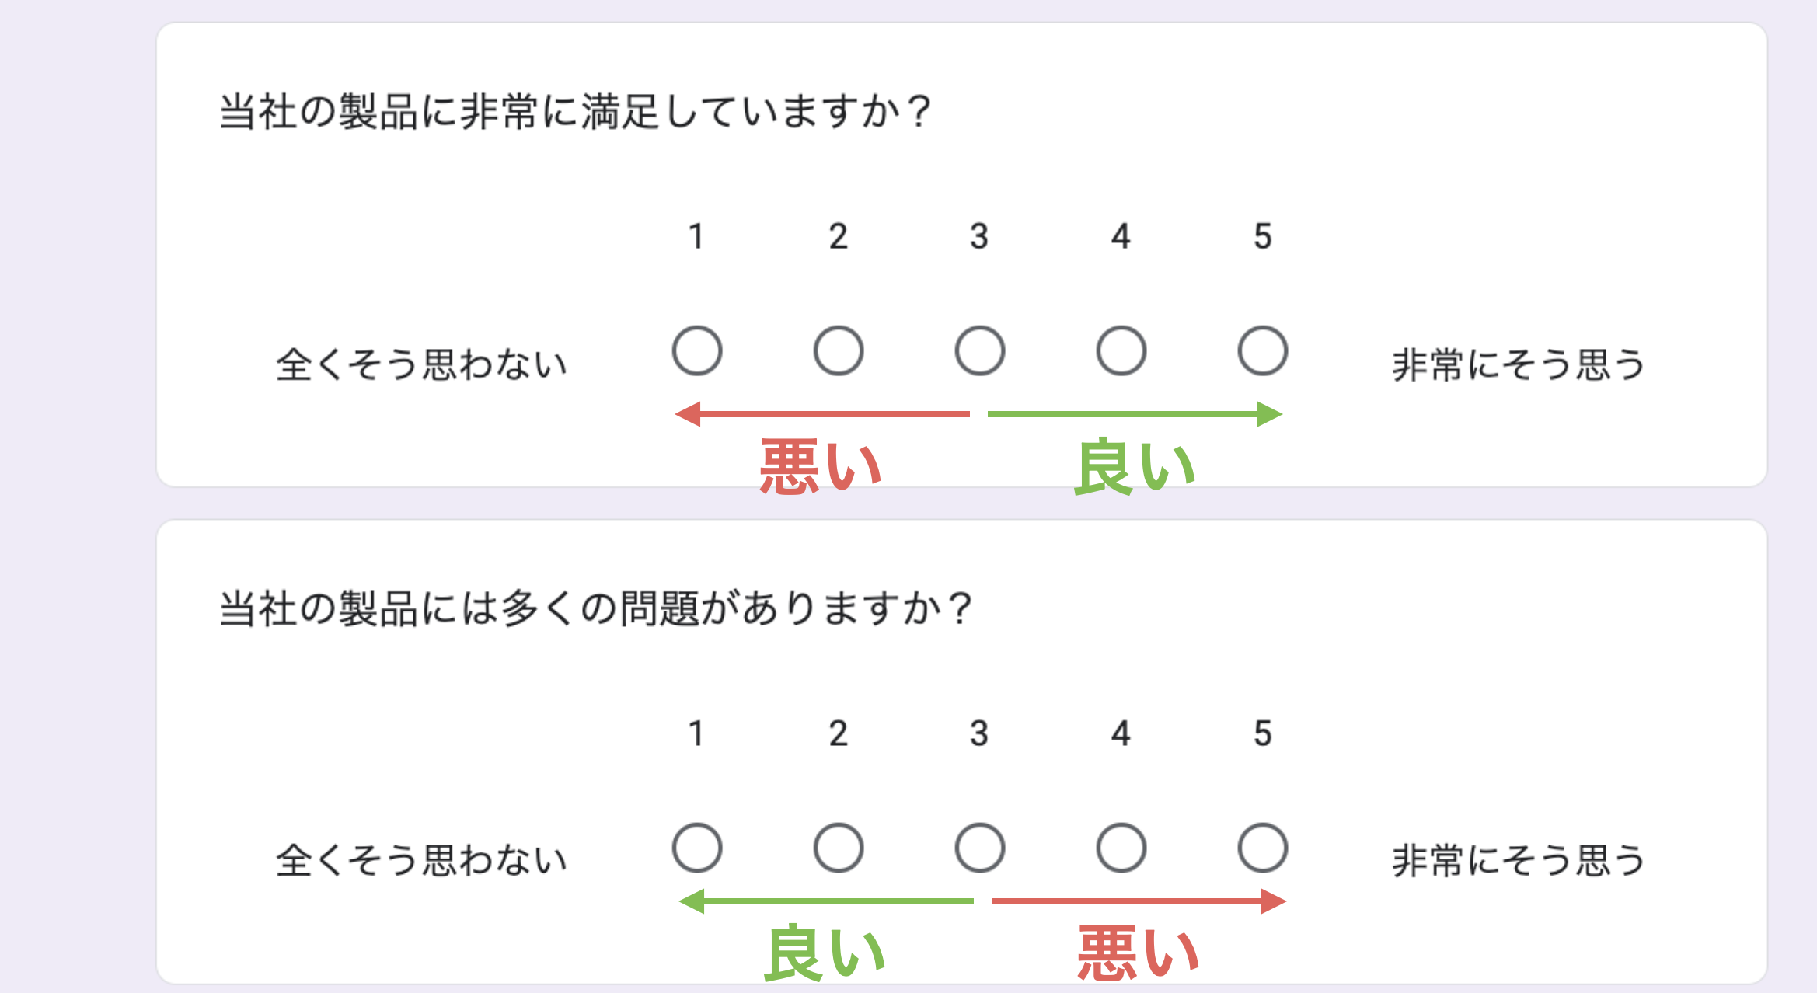The width and height of the screenshot is (1817, 993).
Task: Choose rating 3 for the product problems question
Action: tap(980, 848)
